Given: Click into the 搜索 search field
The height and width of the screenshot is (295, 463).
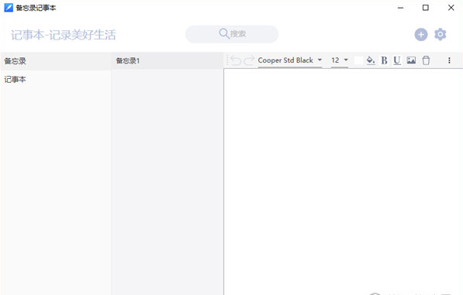Looking at the screenshot, I should (232, 34).
